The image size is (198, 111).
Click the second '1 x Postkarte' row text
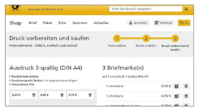(x=115, y=96)
